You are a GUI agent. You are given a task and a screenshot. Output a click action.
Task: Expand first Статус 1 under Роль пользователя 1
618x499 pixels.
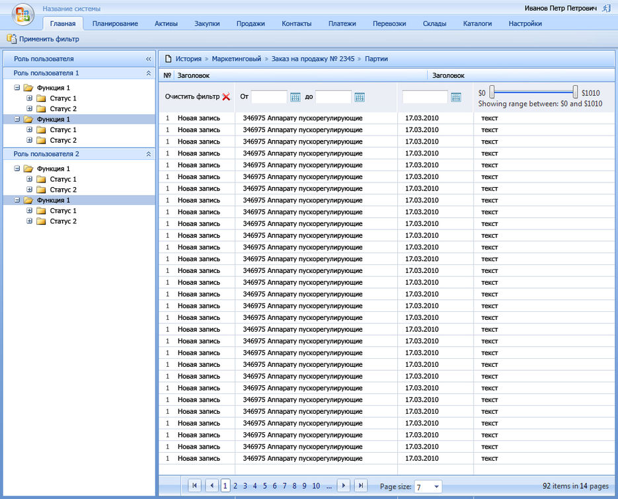(x=30, y=98)
